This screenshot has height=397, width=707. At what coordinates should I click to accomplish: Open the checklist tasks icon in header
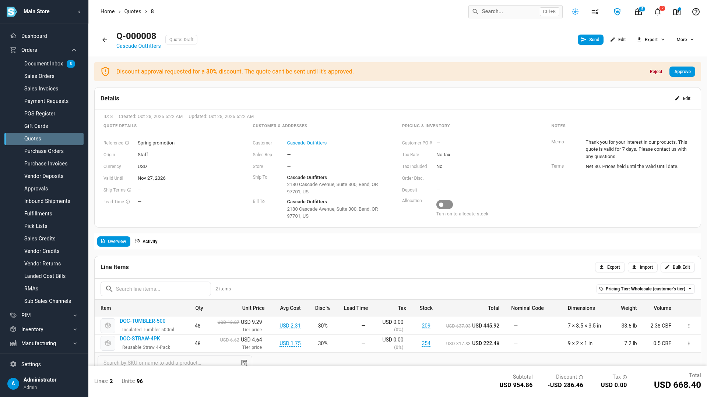pyautogui.click(x=595, y=12)
